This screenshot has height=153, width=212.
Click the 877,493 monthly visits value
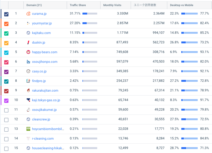(x=122, y=42)
